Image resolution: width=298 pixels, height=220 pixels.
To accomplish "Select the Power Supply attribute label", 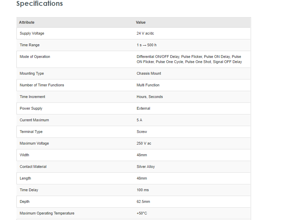I will point(31,109).
